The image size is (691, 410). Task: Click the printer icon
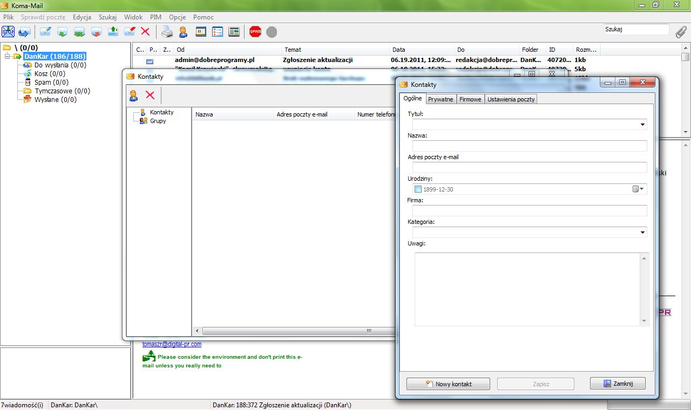[x=167, y=32]
